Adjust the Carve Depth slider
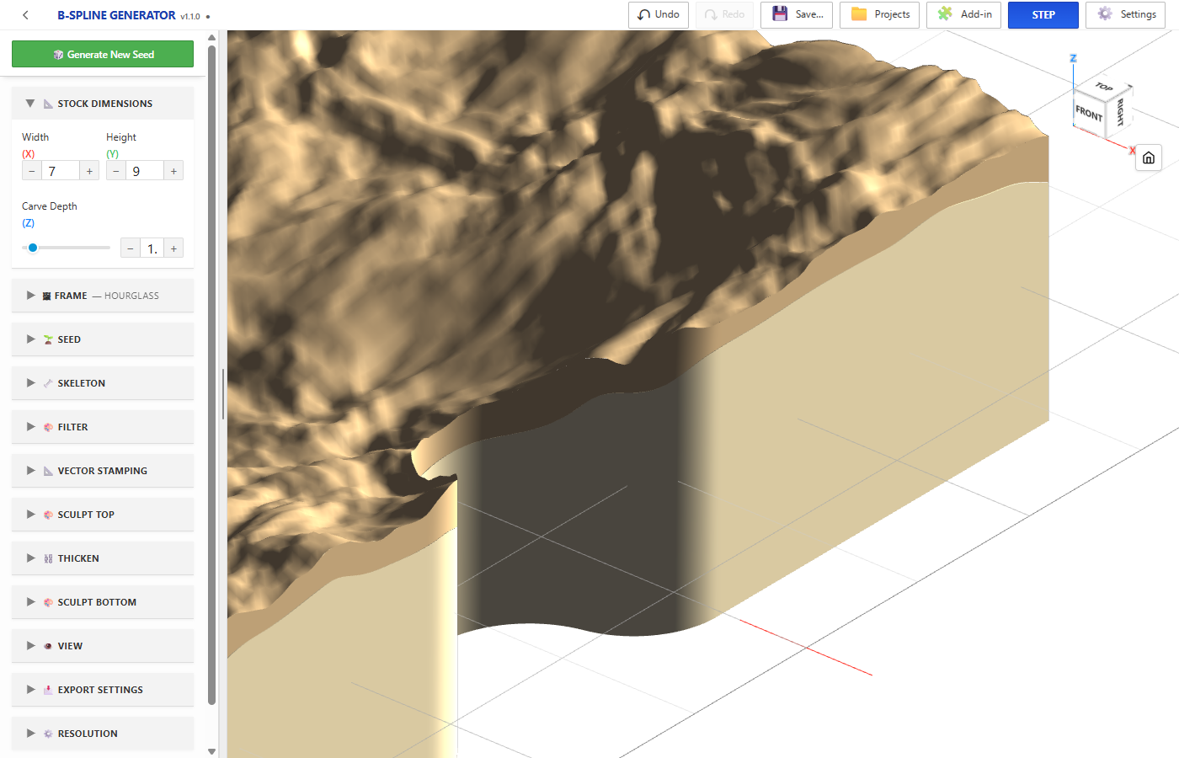1179x758 pixels. click(66, 248)
